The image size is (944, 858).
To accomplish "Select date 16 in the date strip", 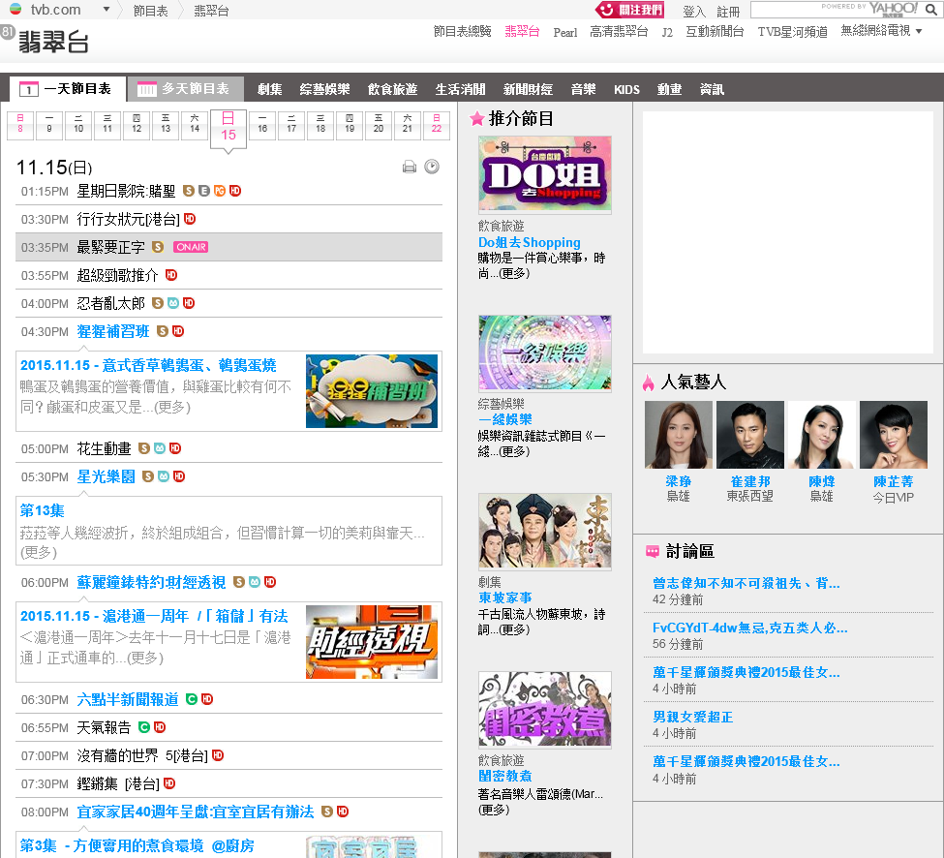I will coord(262,125).
